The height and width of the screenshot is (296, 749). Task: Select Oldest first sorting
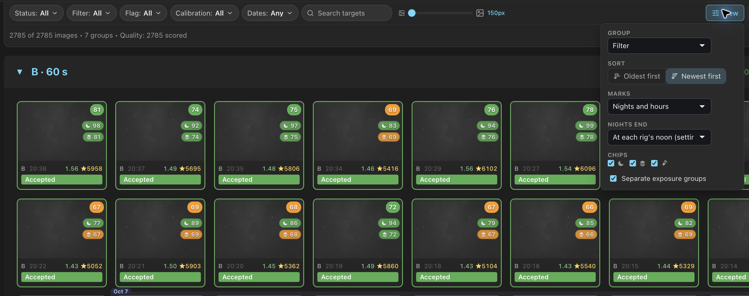click(637, 76)
